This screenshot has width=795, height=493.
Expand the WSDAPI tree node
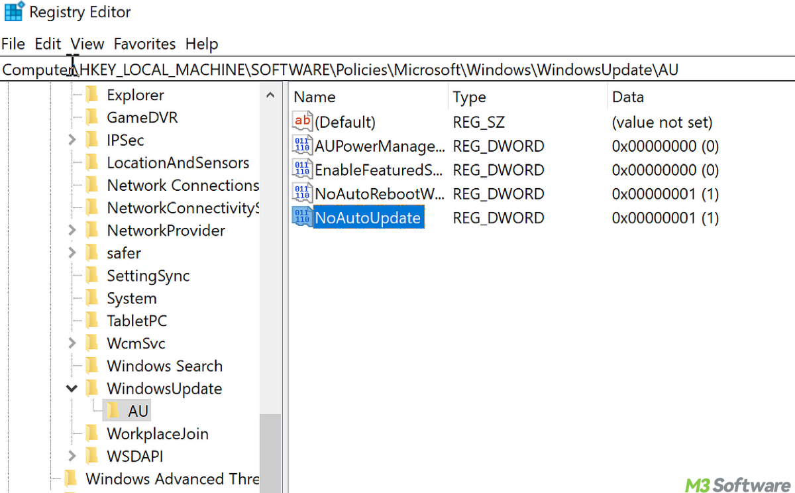click(x=72, y=456)
